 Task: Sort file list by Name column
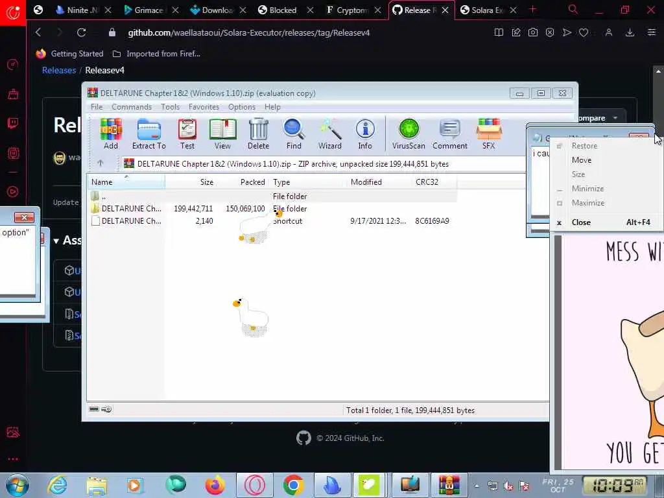(x=126, y=182)
